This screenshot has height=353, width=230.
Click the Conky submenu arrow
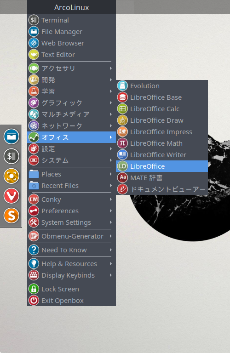coord(110,199)
